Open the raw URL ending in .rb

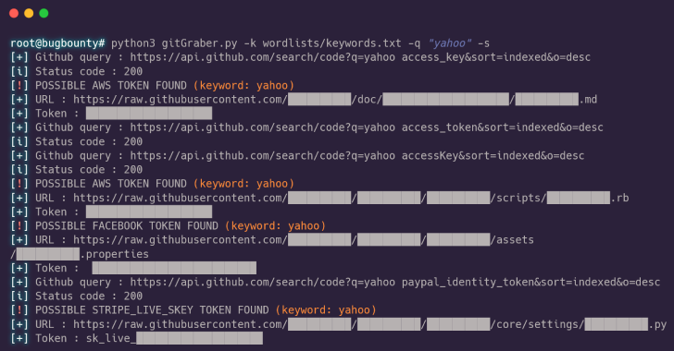click(351, 198)
